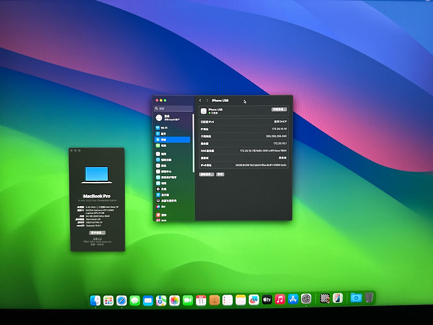Open the Trash in the Dock
The image size is (433, 325).
click(369, 297)
